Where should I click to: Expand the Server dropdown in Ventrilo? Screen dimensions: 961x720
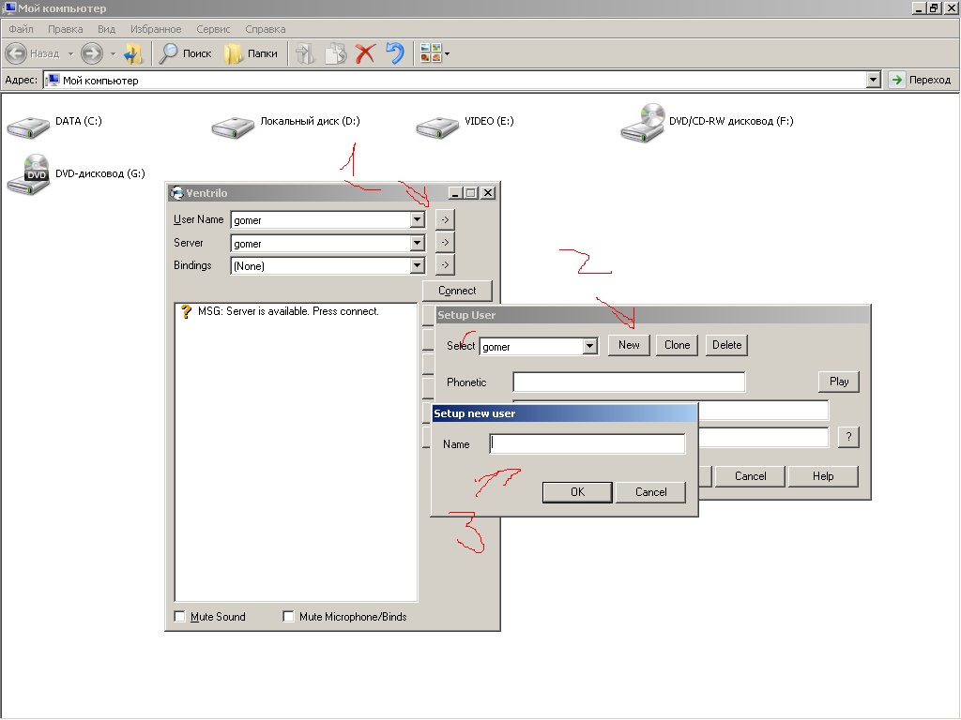pyautogui.click(x=417, y=243)
